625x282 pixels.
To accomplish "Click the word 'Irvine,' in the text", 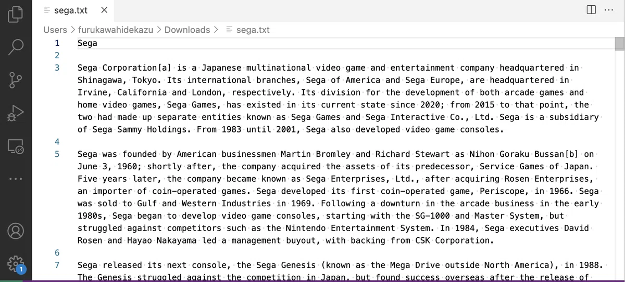I will click(x=95, y=92).
